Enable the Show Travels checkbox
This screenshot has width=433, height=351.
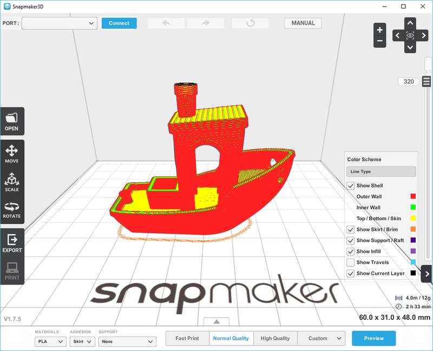tap(351, 262)
